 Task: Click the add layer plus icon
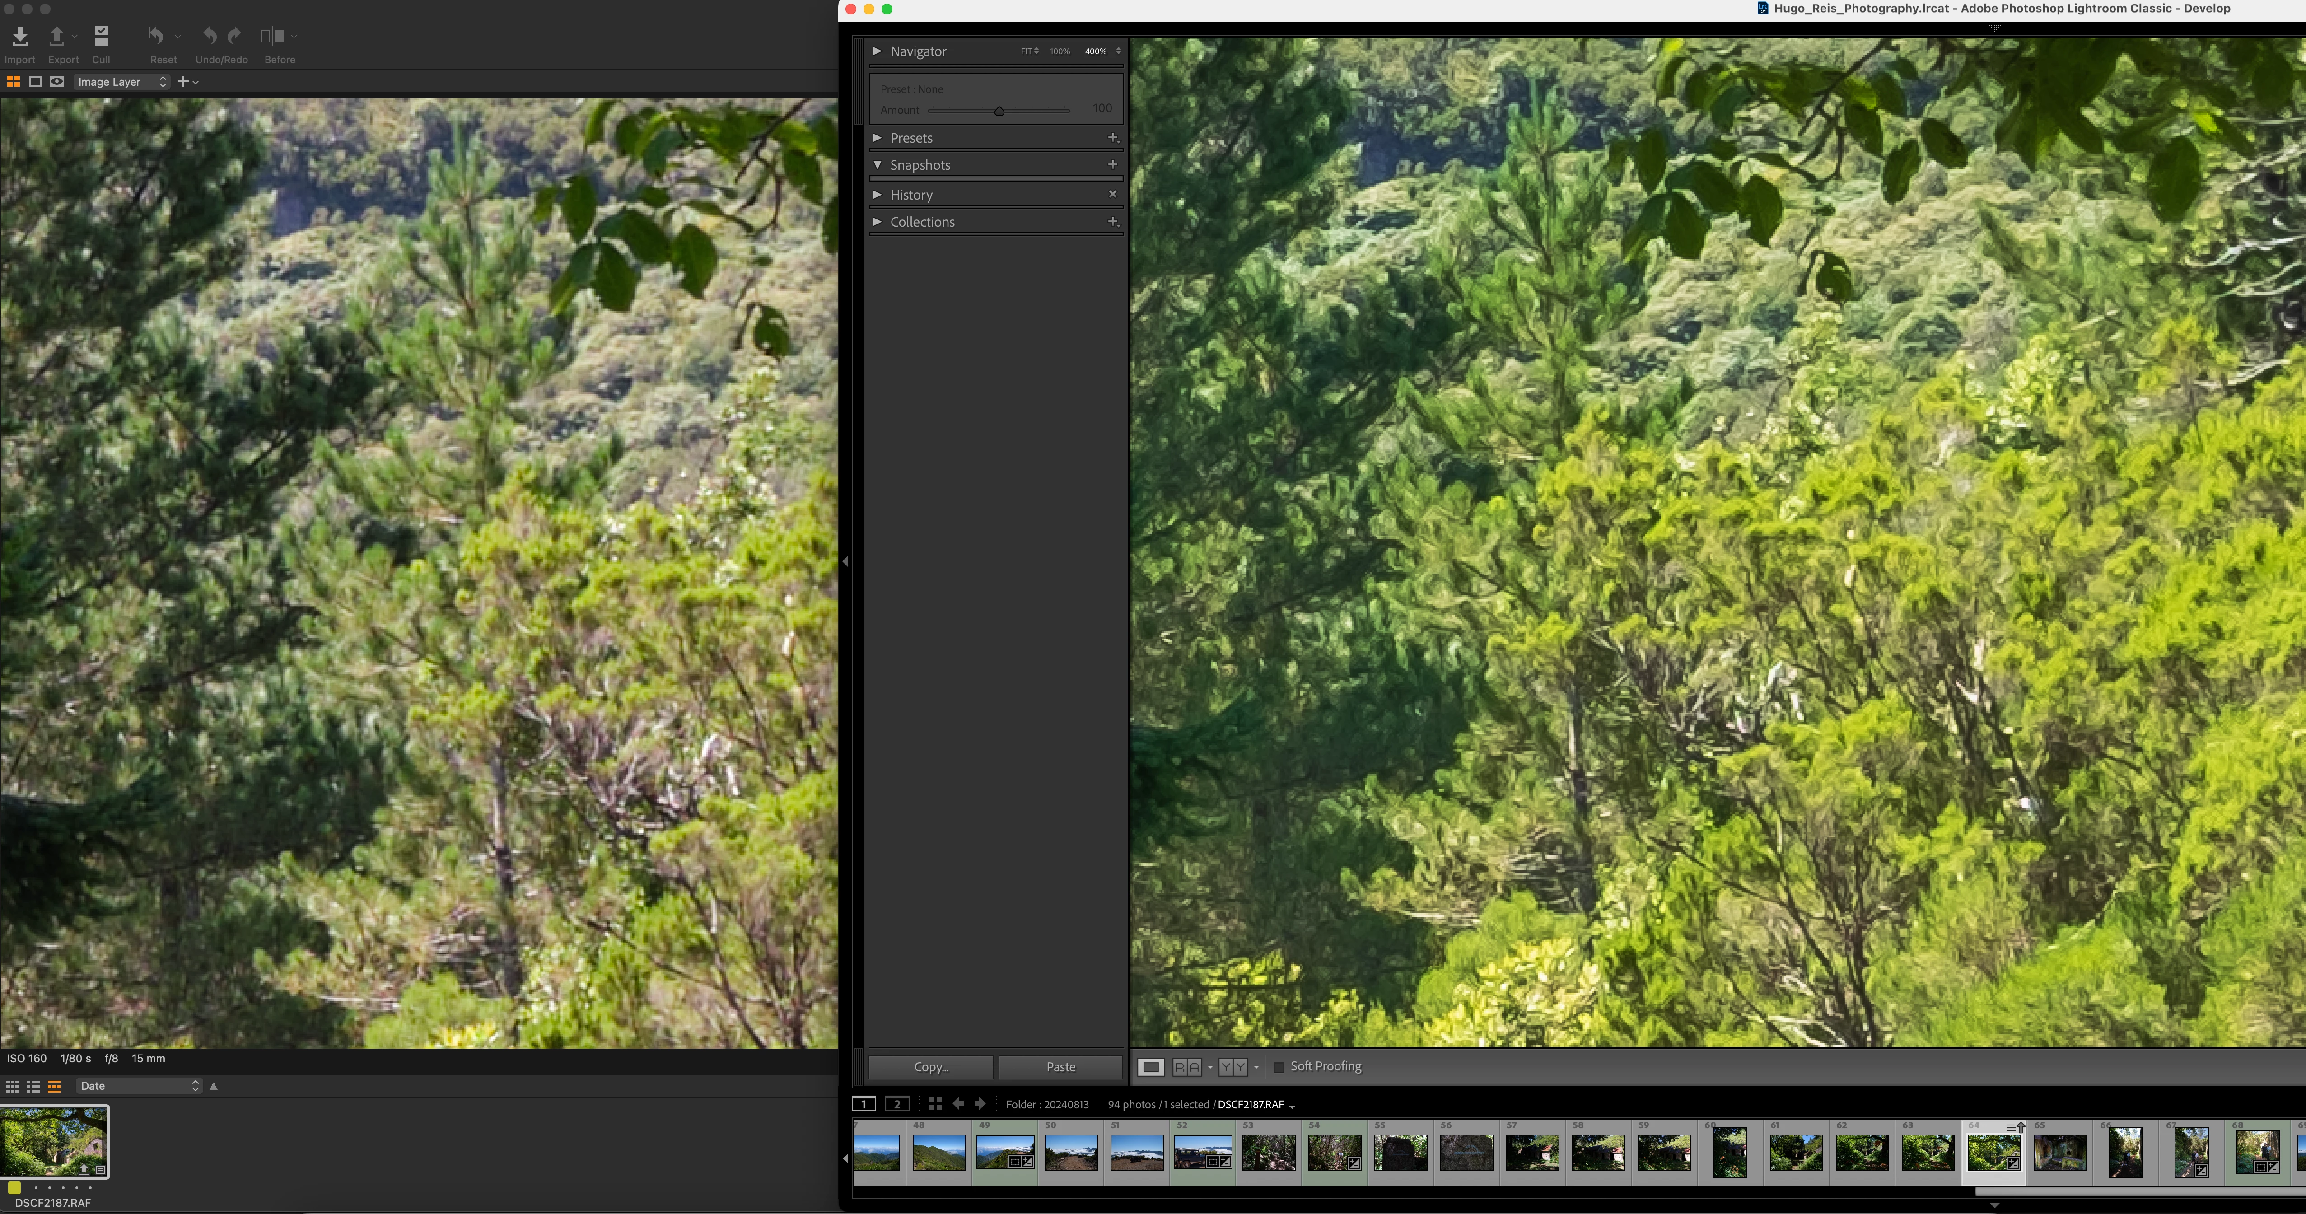(x=182, y=81)
